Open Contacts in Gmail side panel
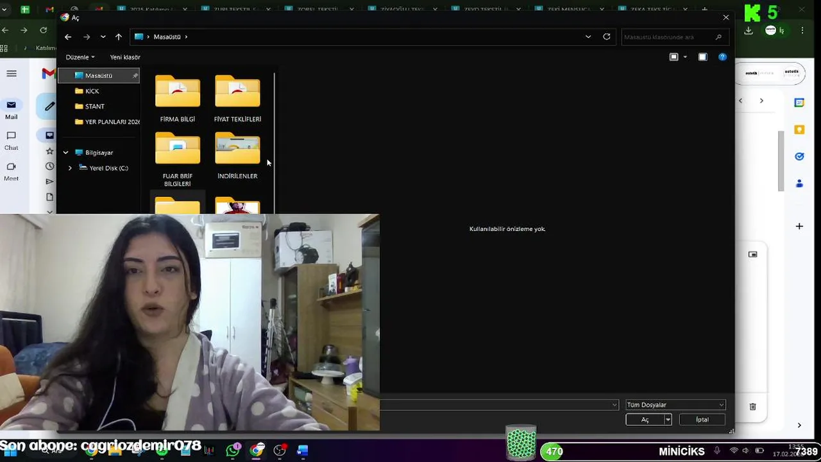 [x=799, y=184]
